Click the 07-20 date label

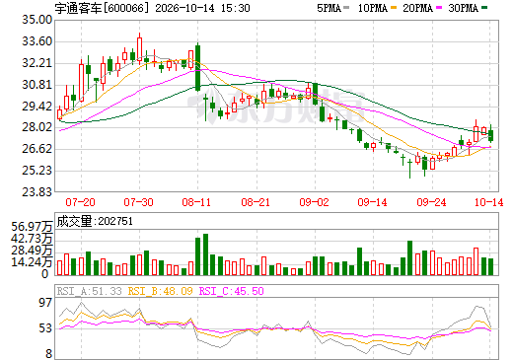[x=80, y=202]
